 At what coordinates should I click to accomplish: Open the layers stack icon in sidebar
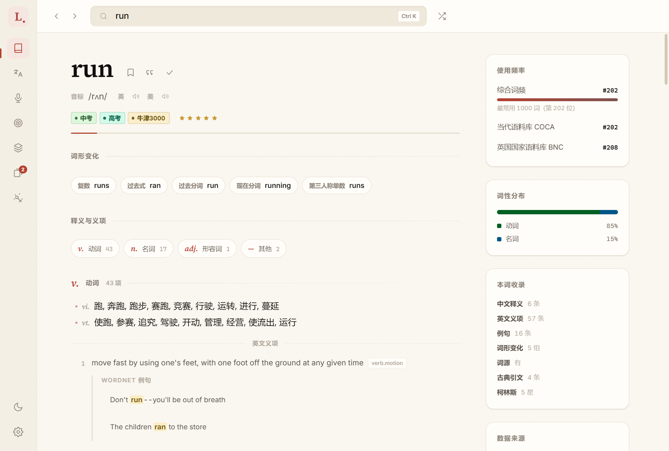coord(18,148)
